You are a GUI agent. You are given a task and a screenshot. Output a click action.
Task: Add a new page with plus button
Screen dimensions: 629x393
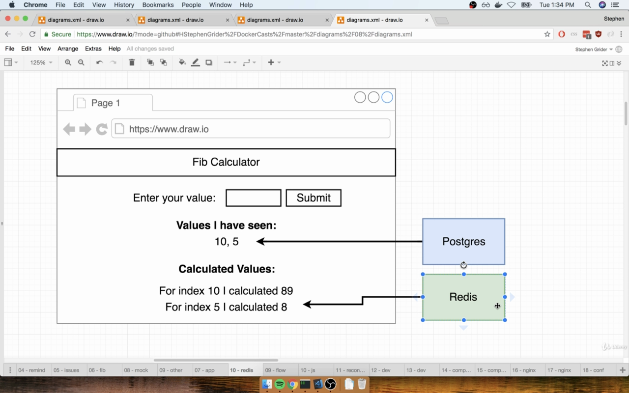click(x=622, y=370)
